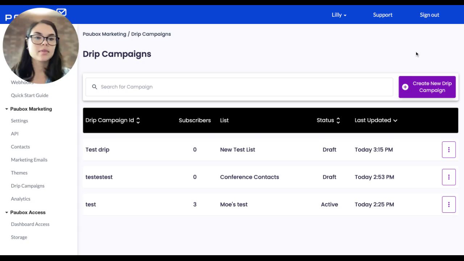Click Today 2:25 PM timestamp
Screen dimensions: 464x261
click(374, 204)
